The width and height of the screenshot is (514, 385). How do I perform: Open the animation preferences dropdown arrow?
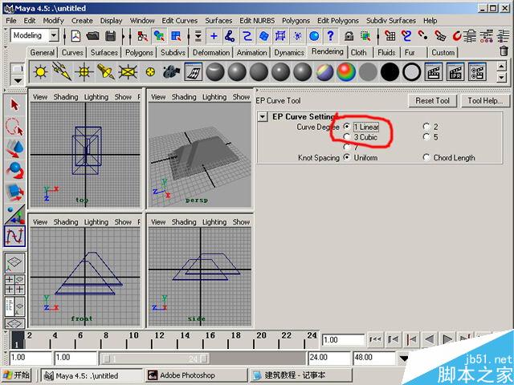tap(404, 359)
